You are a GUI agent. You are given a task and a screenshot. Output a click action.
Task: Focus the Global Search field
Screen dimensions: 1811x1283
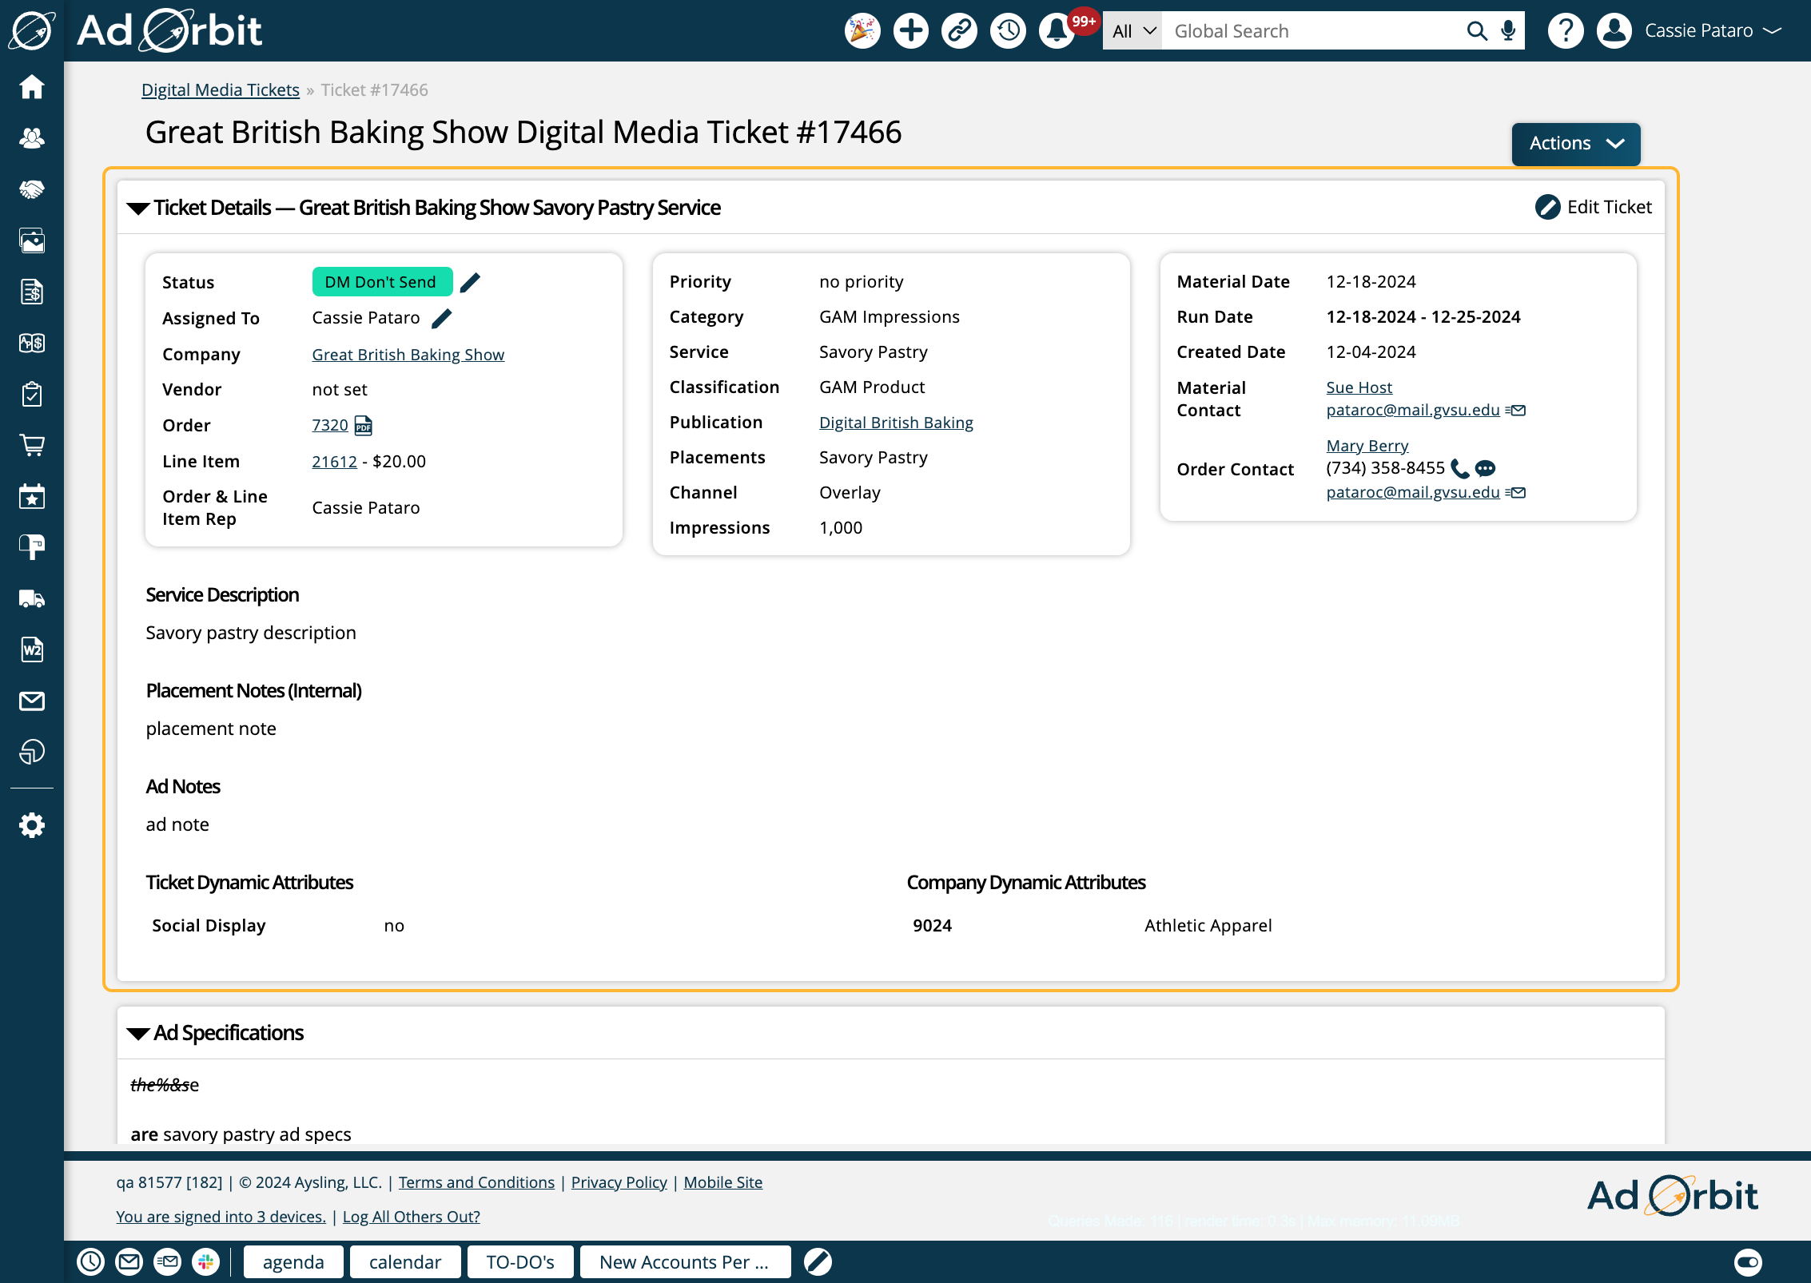click(1311, 31)
